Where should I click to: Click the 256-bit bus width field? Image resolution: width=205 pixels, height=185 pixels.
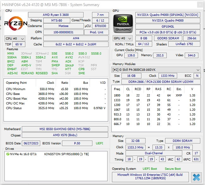[192, 38]
